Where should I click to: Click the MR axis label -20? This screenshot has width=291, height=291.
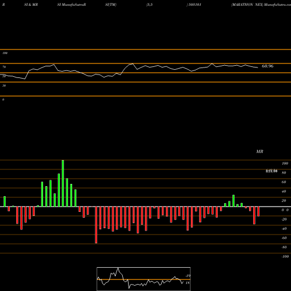pos(284,219)
